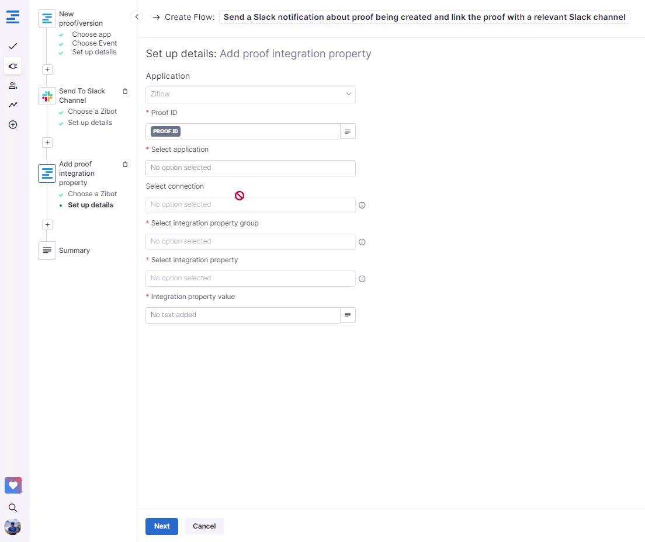Viewport: 645px width, 542px height.
Task: Click the plus circle icon in sidebar
Action: click(13, 125)
